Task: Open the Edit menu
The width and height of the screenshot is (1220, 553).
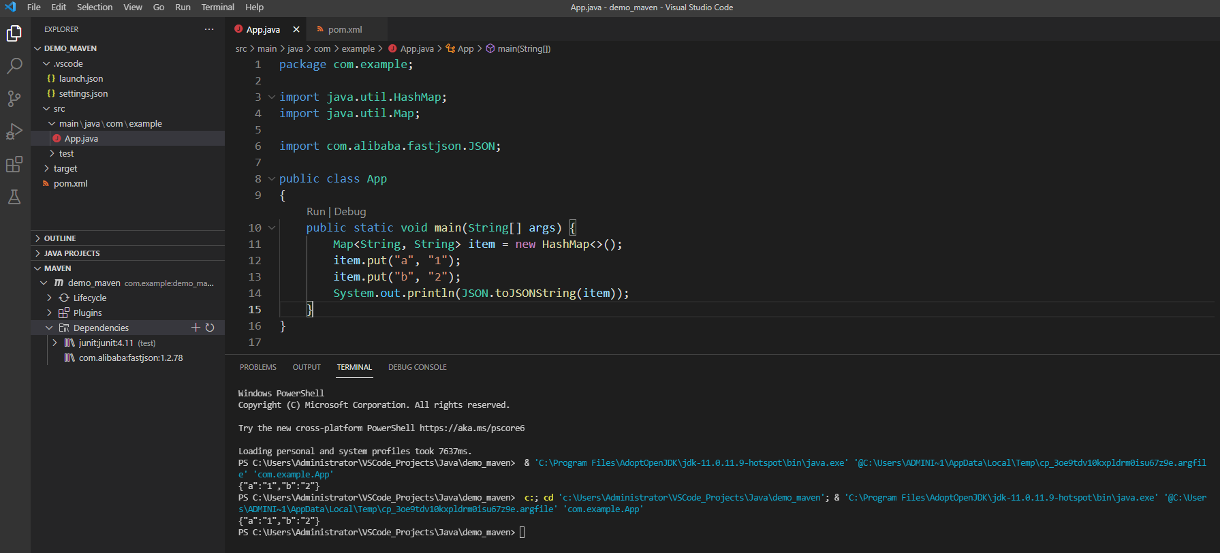Action: (x=59, y=7)
